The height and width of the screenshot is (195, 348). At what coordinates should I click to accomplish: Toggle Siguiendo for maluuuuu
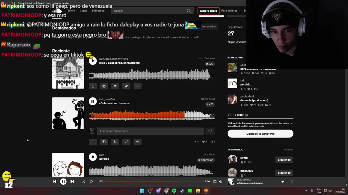pos(284,173)
